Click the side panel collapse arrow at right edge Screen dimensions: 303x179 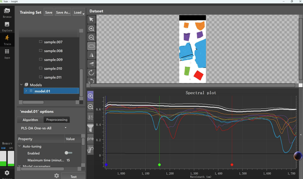pos(301,135)
